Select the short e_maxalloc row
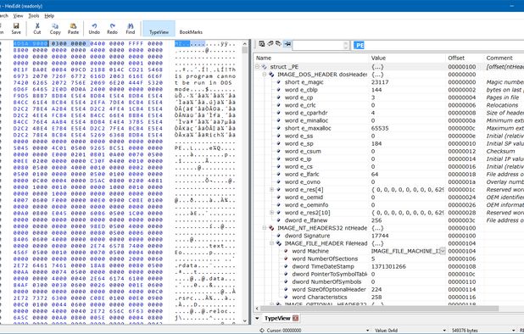This screenshot has height=334, width=524. pos(388,128)
